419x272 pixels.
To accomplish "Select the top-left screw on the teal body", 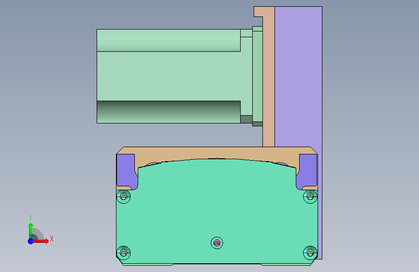I will [123, 197].
